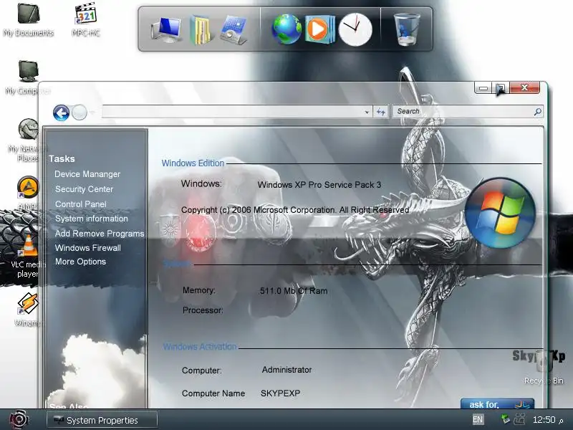Go back using the blue arrow button
Viewport: 573px width, 430px height.
point(61,113)
